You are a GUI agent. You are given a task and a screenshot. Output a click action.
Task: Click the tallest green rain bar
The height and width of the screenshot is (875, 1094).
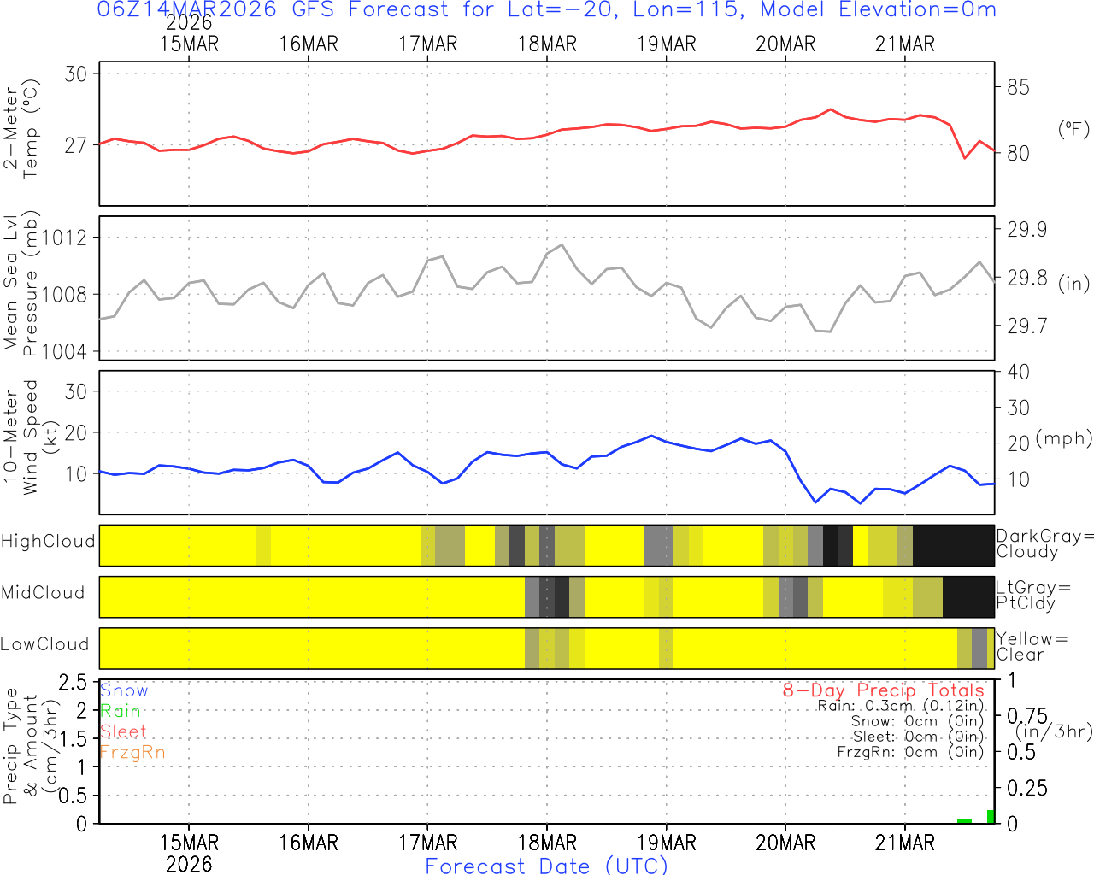pyautogui.click(x=991, y=817)
